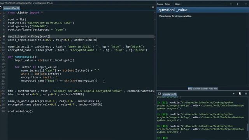
Task: Switch to the Variable Explorer tab
Action: coord(200,89)
